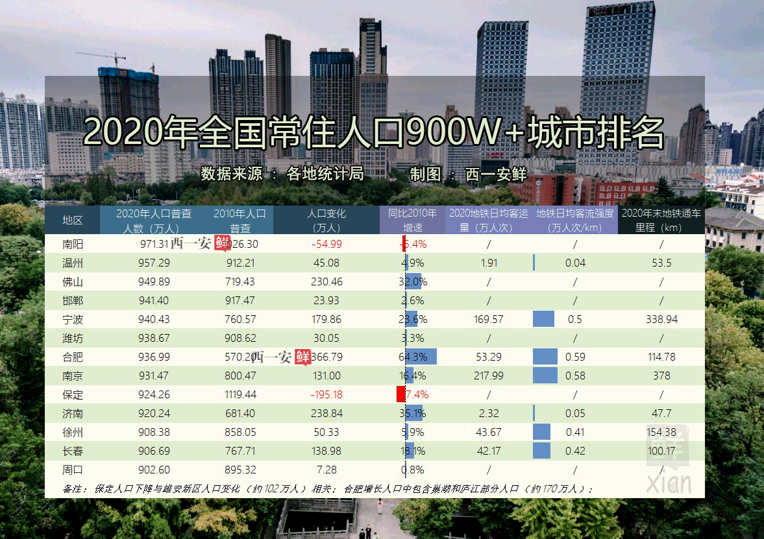
Task: Select the 719.43 cell
Action: (240, 282)
